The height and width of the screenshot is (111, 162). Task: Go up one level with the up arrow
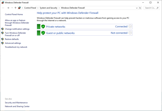15,8
